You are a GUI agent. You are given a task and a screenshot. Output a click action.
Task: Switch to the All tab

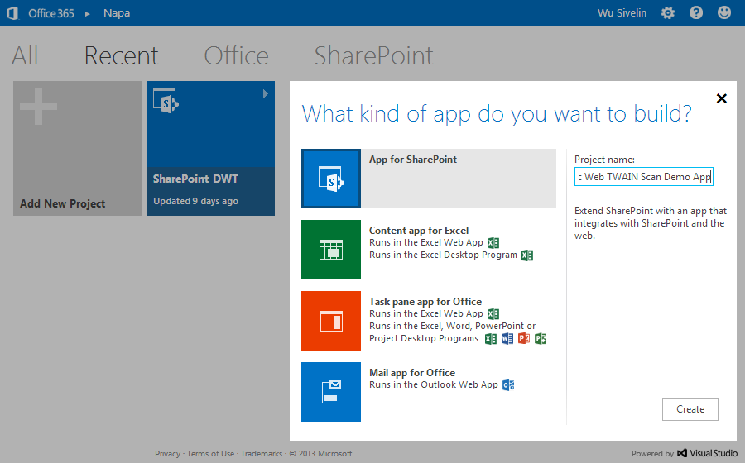pyautogui.click(x=25, y=56)
